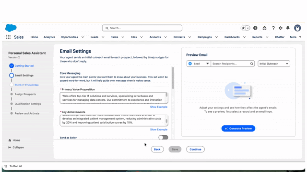Go to the Home nav tab
This screenshot has height=172, width=307.
tap(34, 37)
